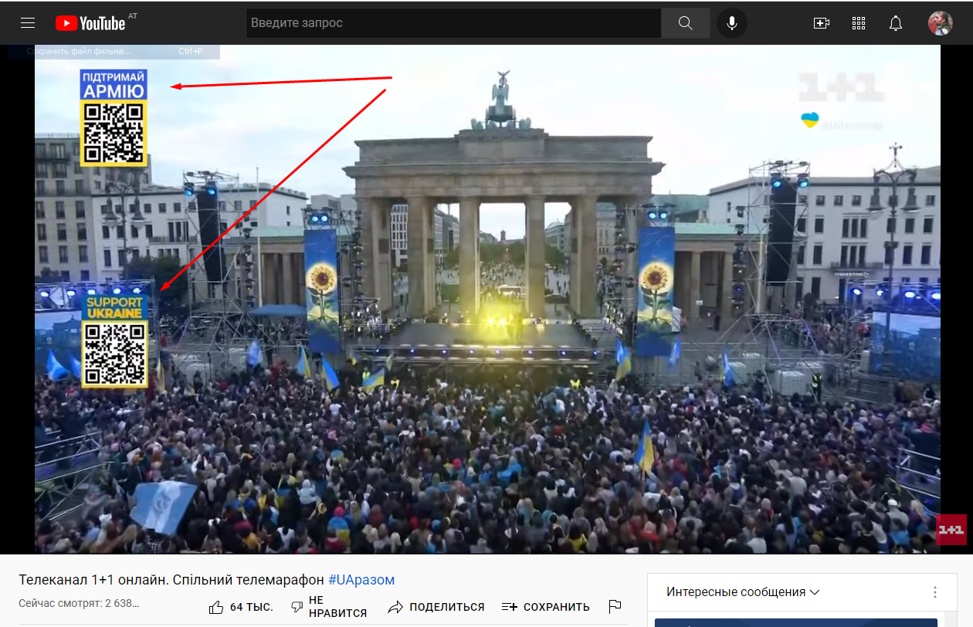The height and width of the screenshot is (627, 973).
Task: Click the video title 'Телеканал 1+1 онлайн'
Action: pyautogui.click(x=171, y=580)
